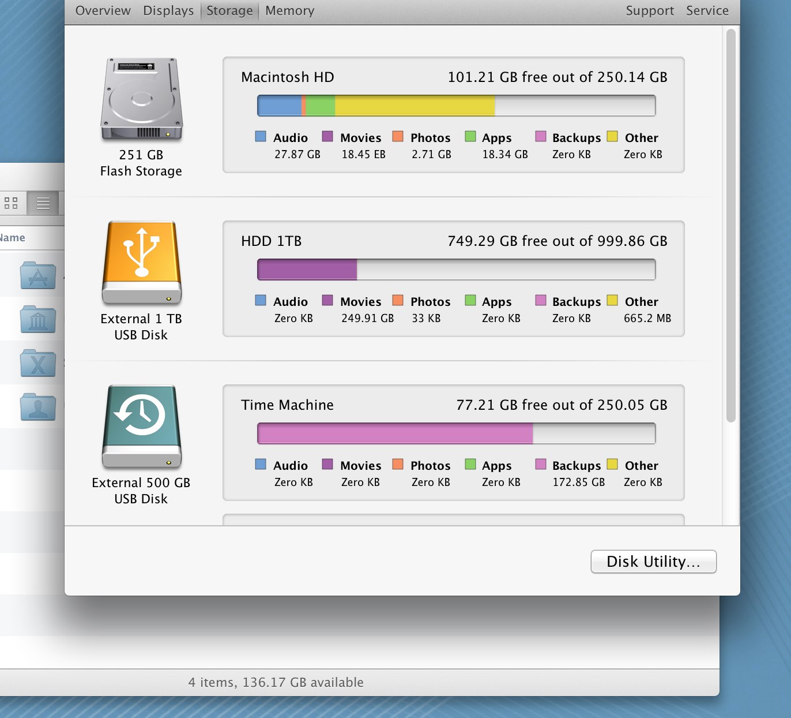Click the "251 GB Flash Storage" label
791x718 pixels.
click(x=141, y=163)
